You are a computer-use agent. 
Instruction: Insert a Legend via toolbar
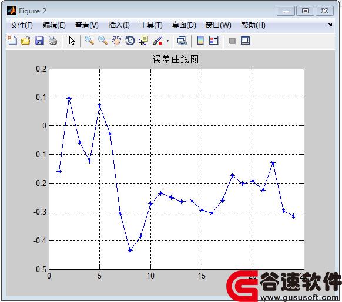pyautogui.click(x=213, y=40)
